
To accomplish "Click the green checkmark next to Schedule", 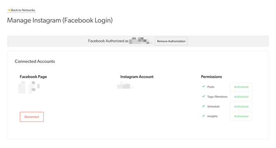I will [x=203, y=106].
